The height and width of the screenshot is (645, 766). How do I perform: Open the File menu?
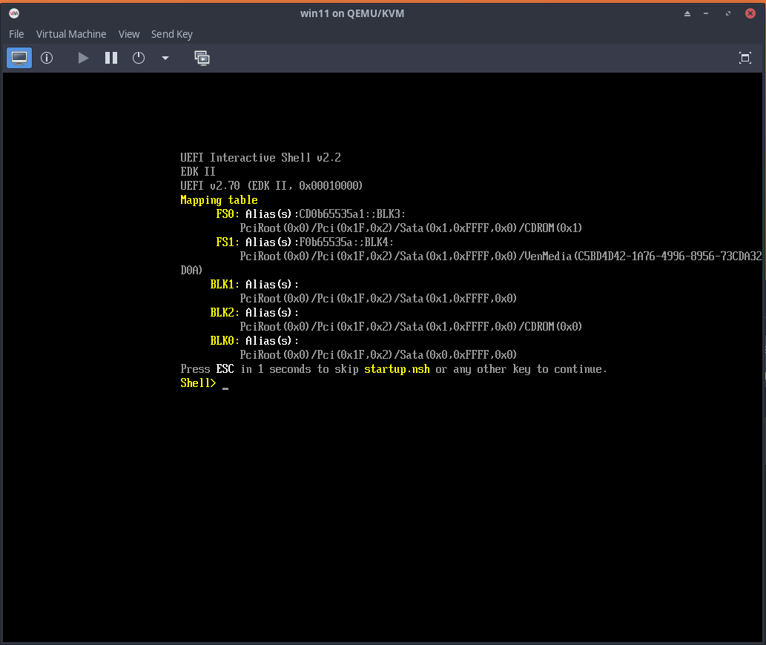pos(16,34)
